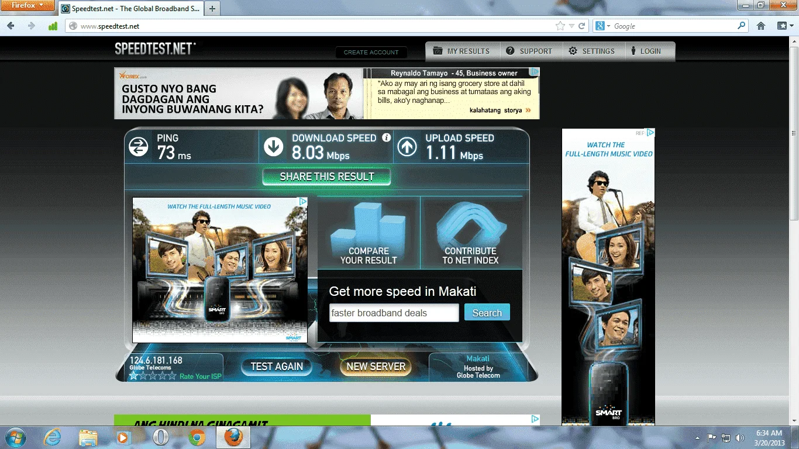The image size is (799, 449).
Task: Open Windows Media Player from the taskbar
Action: click(x=123, y=437)
